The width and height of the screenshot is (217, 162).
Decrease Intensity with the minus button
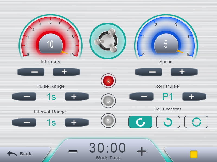pyautogui.click(x=31, y=72)
